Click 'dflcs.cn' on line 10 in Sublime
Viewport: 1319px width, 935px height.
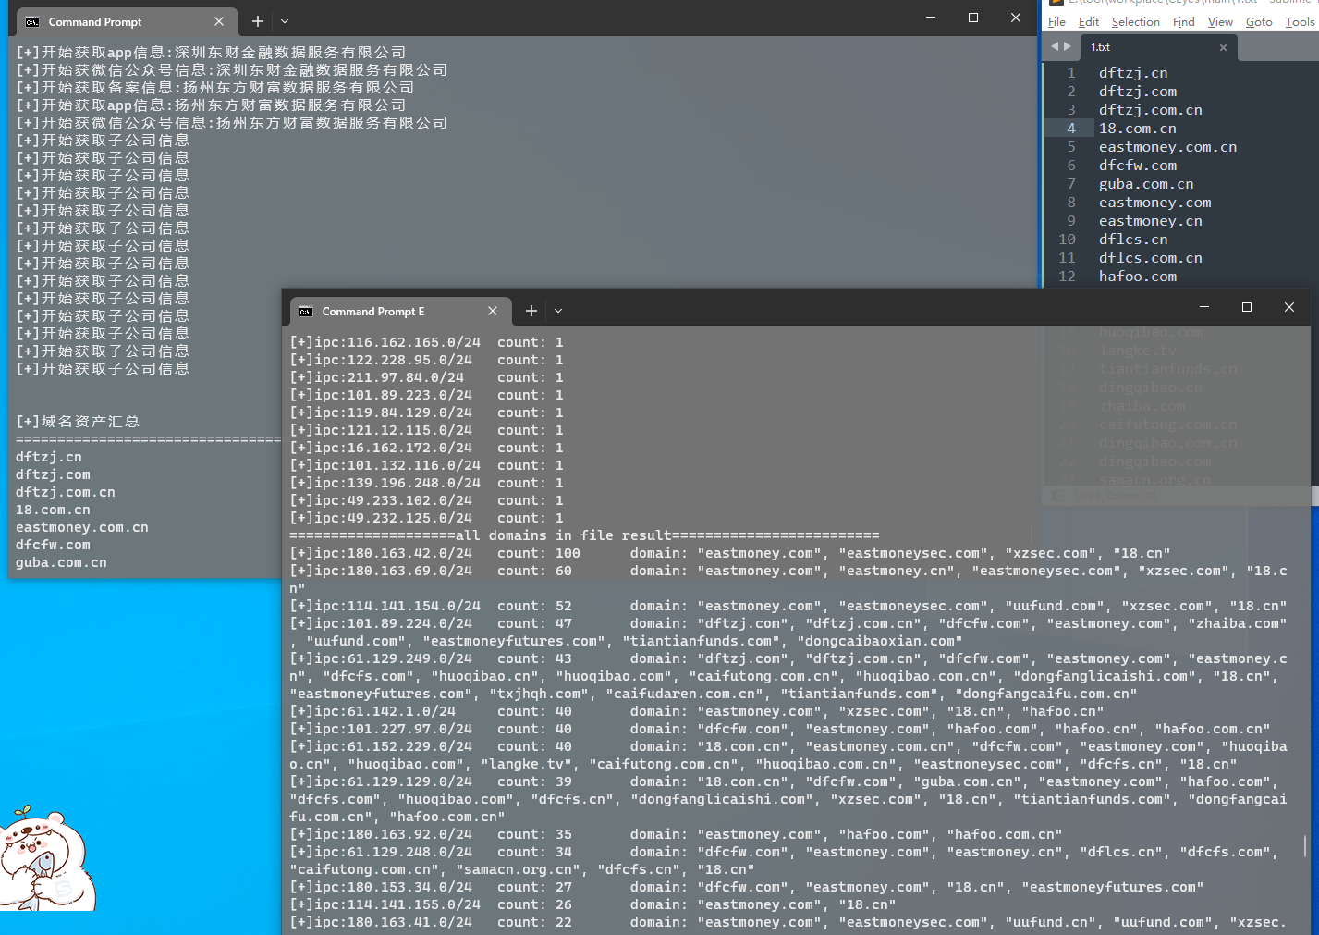coord(1133,240)
